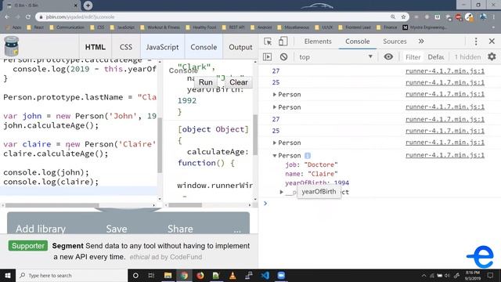Open runner-4.1.7.min.js:1 link on first 27 row
This screenshot has width=501, height=282.
[445, 71]
